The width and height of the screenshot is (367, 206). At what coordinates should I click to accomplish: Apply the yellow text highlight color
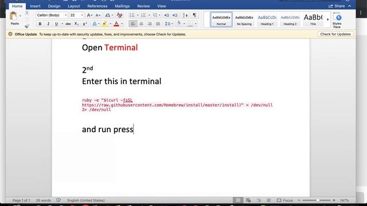(x=105, y=24)
